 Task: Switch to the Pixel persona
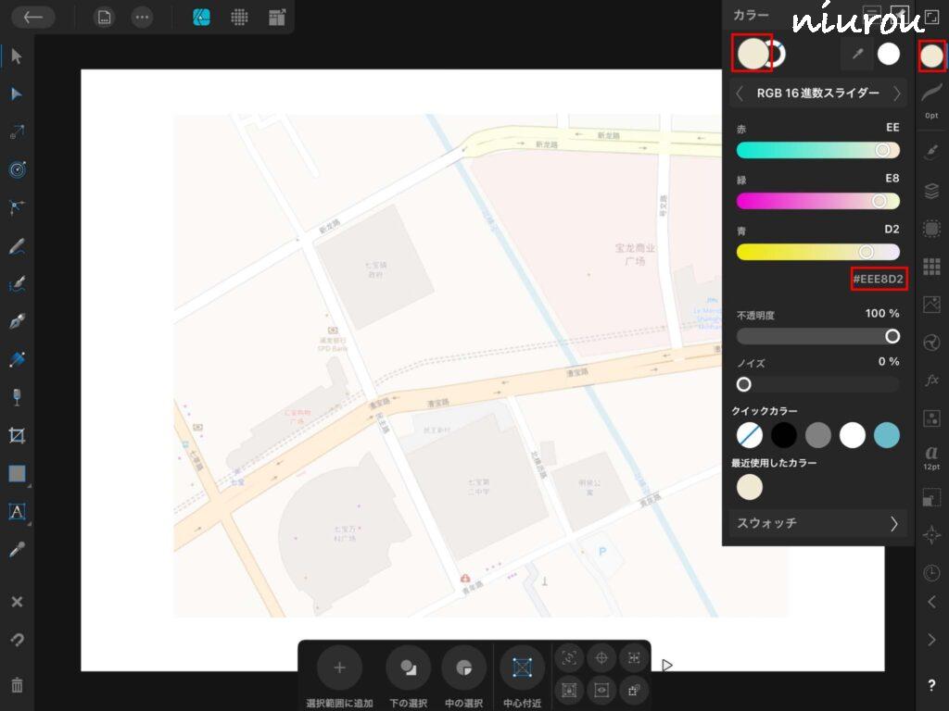(239, 18)
